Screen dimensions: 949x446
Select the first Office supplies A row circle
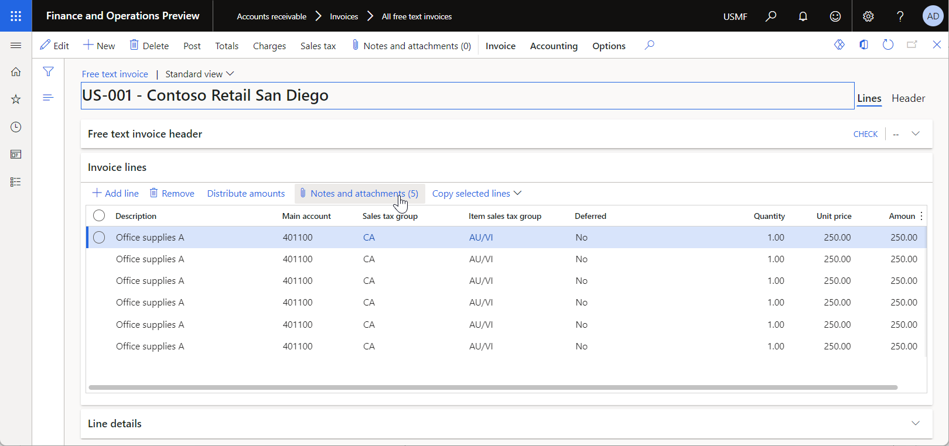(x=99, y=238)
